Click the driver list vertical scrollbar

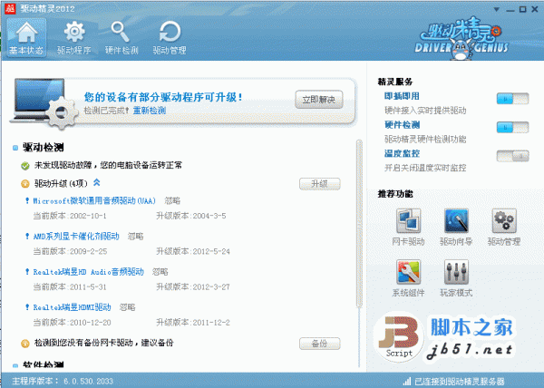pyautogui.click(x=359, y=224)
